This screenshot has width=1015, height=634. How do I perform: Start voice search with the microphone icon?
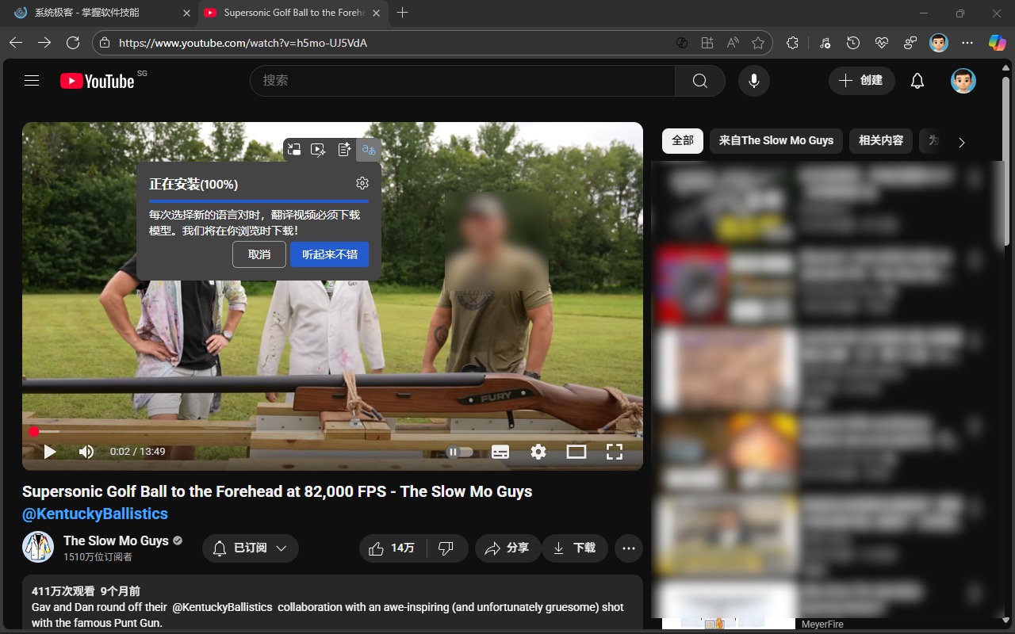(x=754, y=81)
